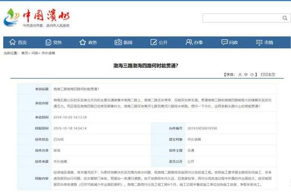
Task: Click the 问政 speech bubble icon
Action: 224,42
